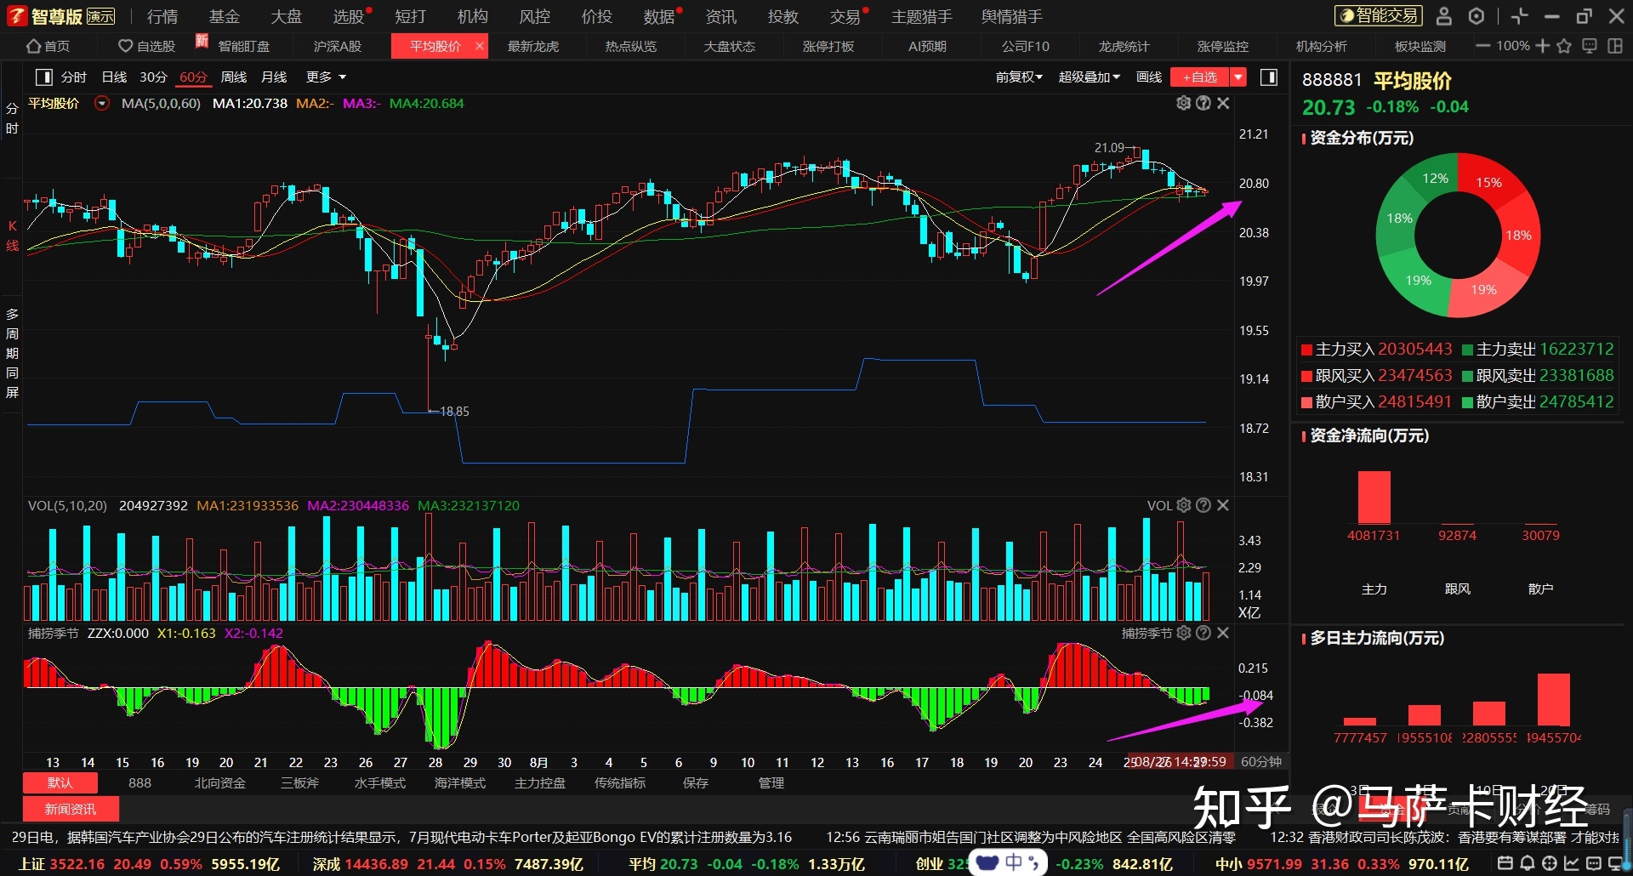Open the line chart icon in status bar
Screen dimensions: 1633x876
tap(1572, 864)
